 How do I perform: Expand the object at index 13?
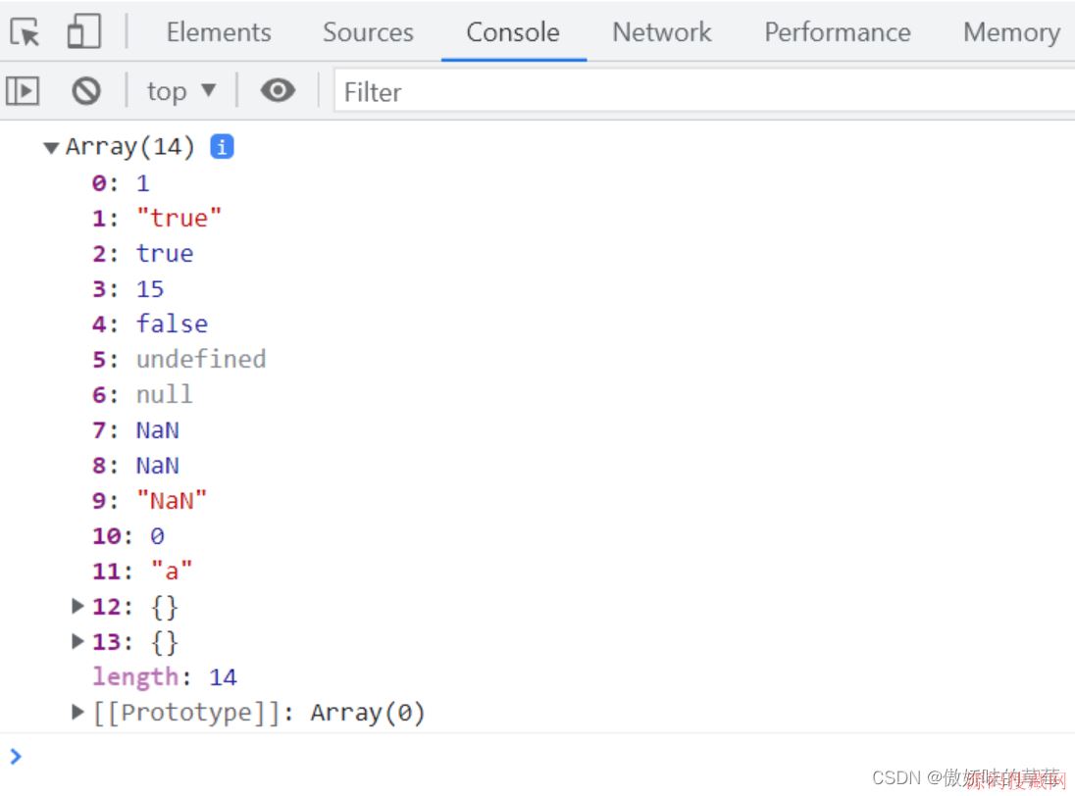(x=78, y=642)
